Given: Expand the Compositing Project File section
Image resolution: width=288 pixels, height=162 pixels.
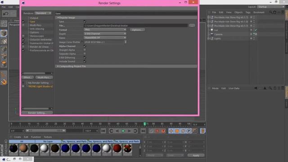Looking at the screenshot, I should pyautogui.click(x=58, y=66).
